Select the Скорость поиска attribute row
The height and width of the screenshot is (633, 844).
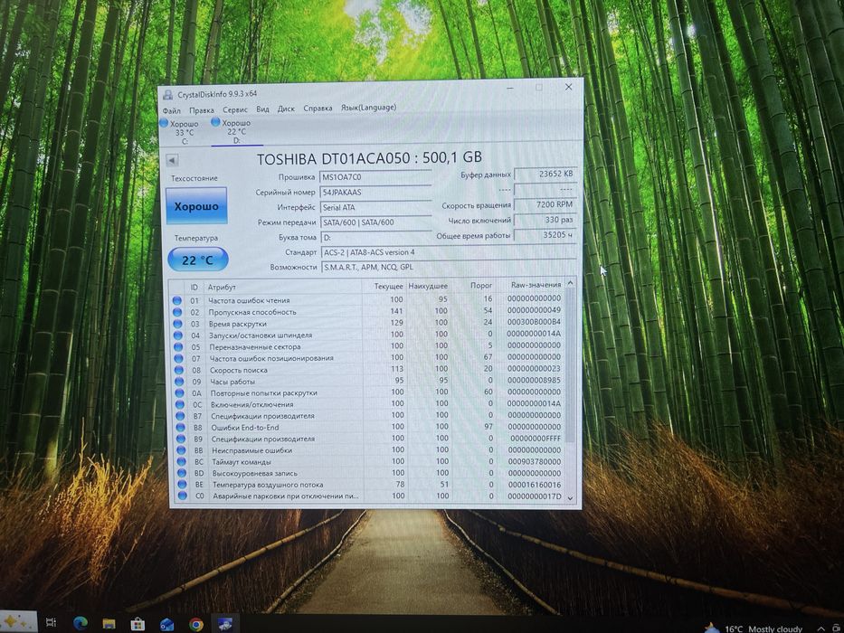click(x=369, y=369)
